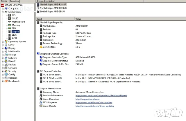Click the Database icon
The height and width of the screenshot is (121, 186).
[6, 78]
